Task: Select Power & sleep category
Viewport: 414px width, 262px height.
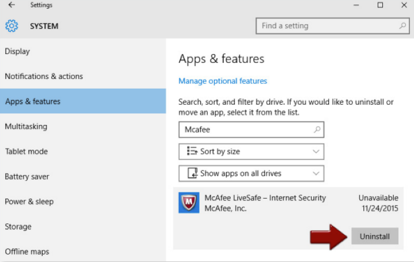Action: (29, 202)
